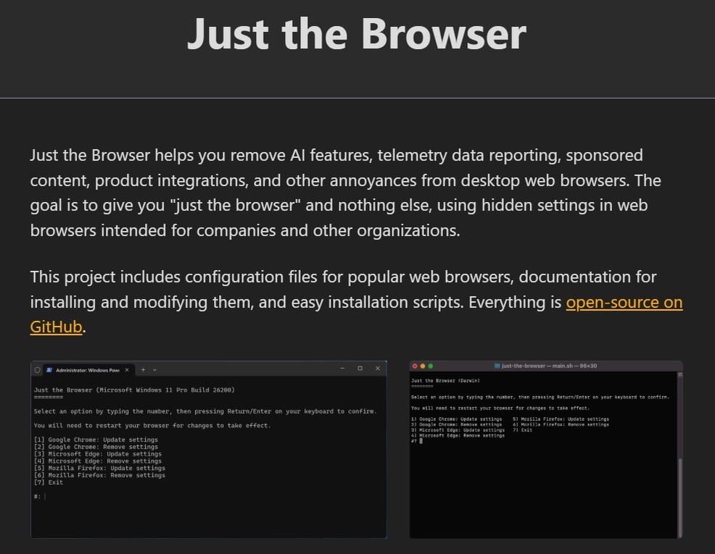
Task: Click the Just the Browser page heading
Action: click(357, 34)
